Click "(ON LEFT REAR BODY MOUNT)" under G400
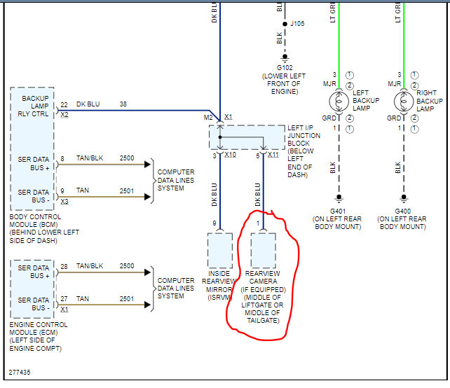 (402, 223)
